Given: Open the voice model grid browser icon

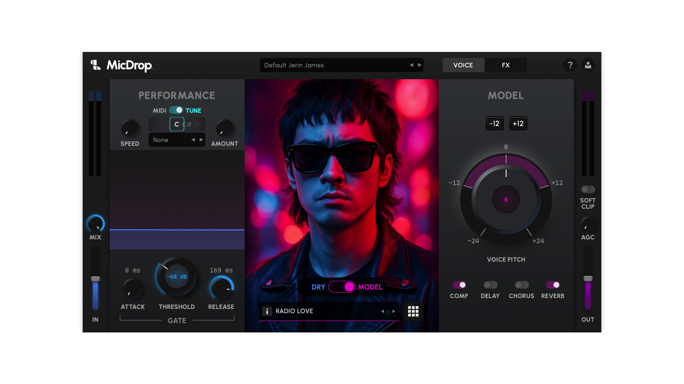Looking at the screenshot, I should [x=413, y=311].
